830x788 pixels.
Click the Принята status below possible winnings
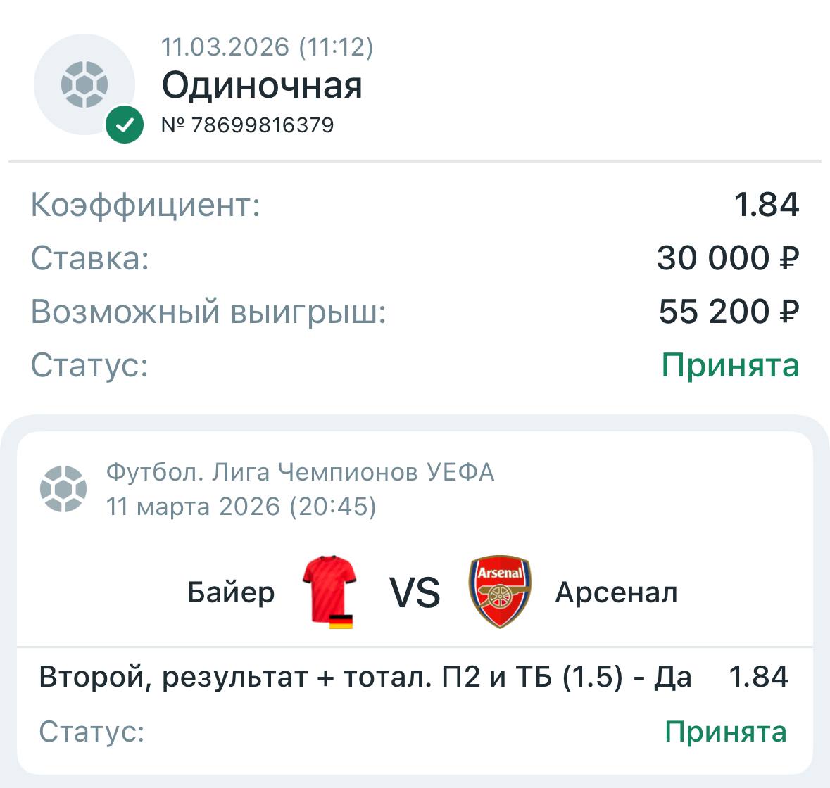pyautogui.click(x=730, y=365)
